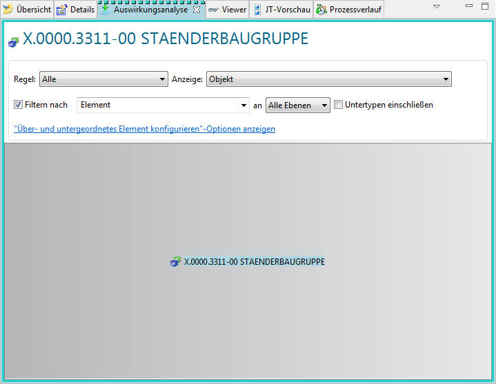Open the view menu triangle
The height and width of the screenshot is (384, 496).
[x=437, y=6]
